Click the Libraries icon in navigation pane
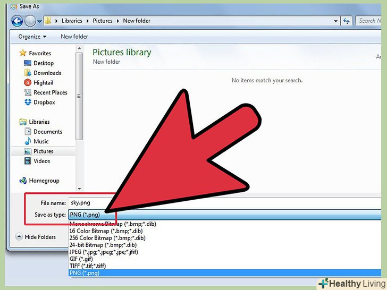387x290 pixels. [23, 122]
